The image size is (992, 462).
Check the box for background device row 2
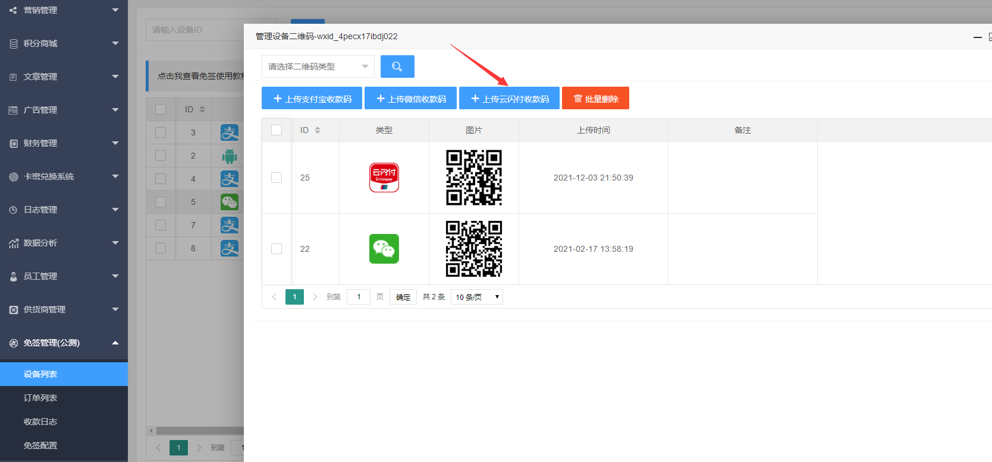[x=161, y=156]
